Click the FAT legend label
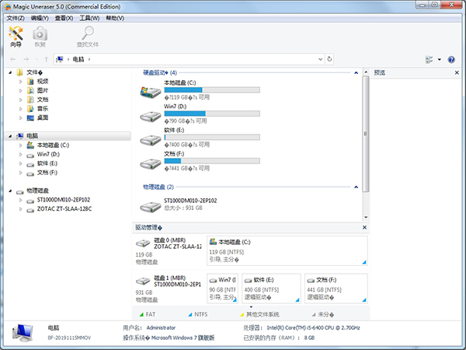Image resolution: width=466 pixels, height=350 pixels. tap(151, 314)
